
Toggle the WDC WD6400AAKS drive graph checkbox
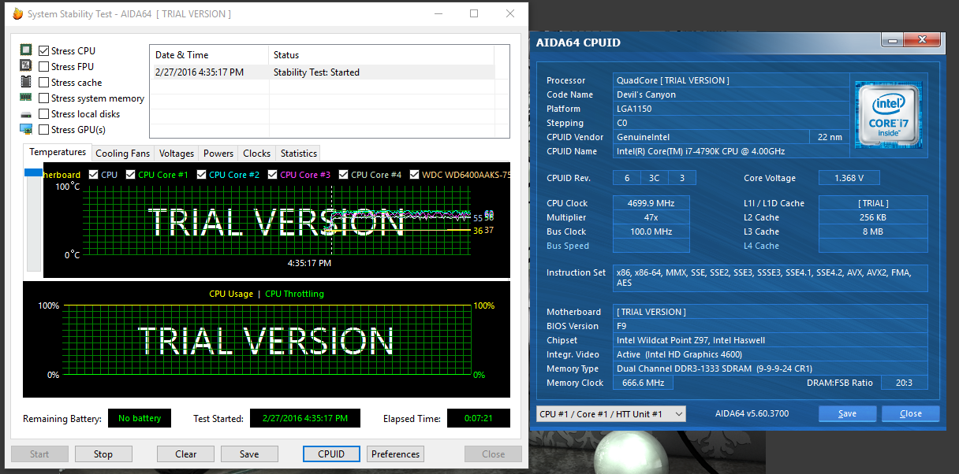(415, 174)
